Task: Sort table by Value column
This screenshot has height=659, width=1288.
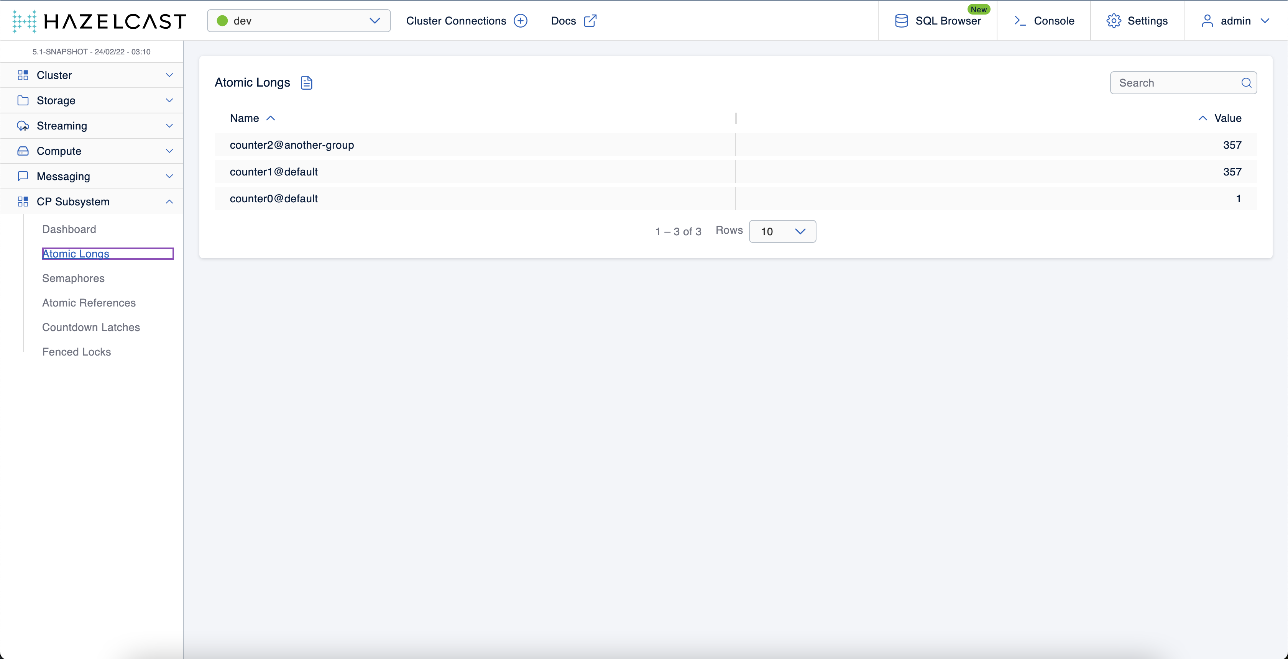Action: (1227, 118)
